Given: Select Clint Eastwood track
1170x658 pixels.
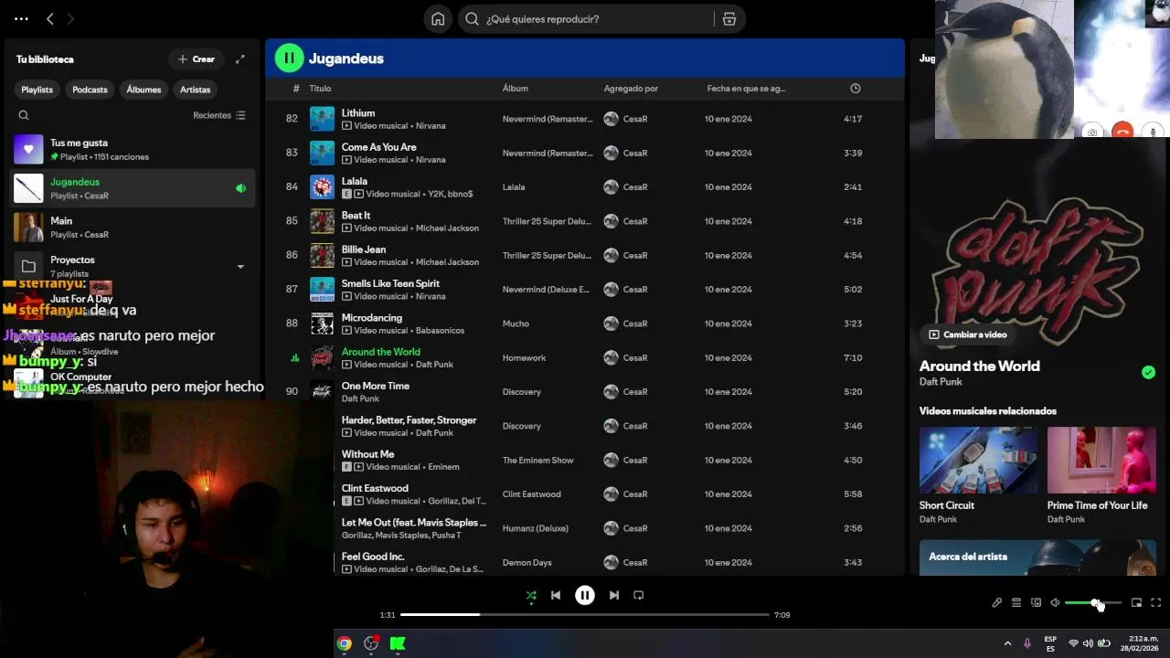Looking at the screenshot, I should click(585, 494).
